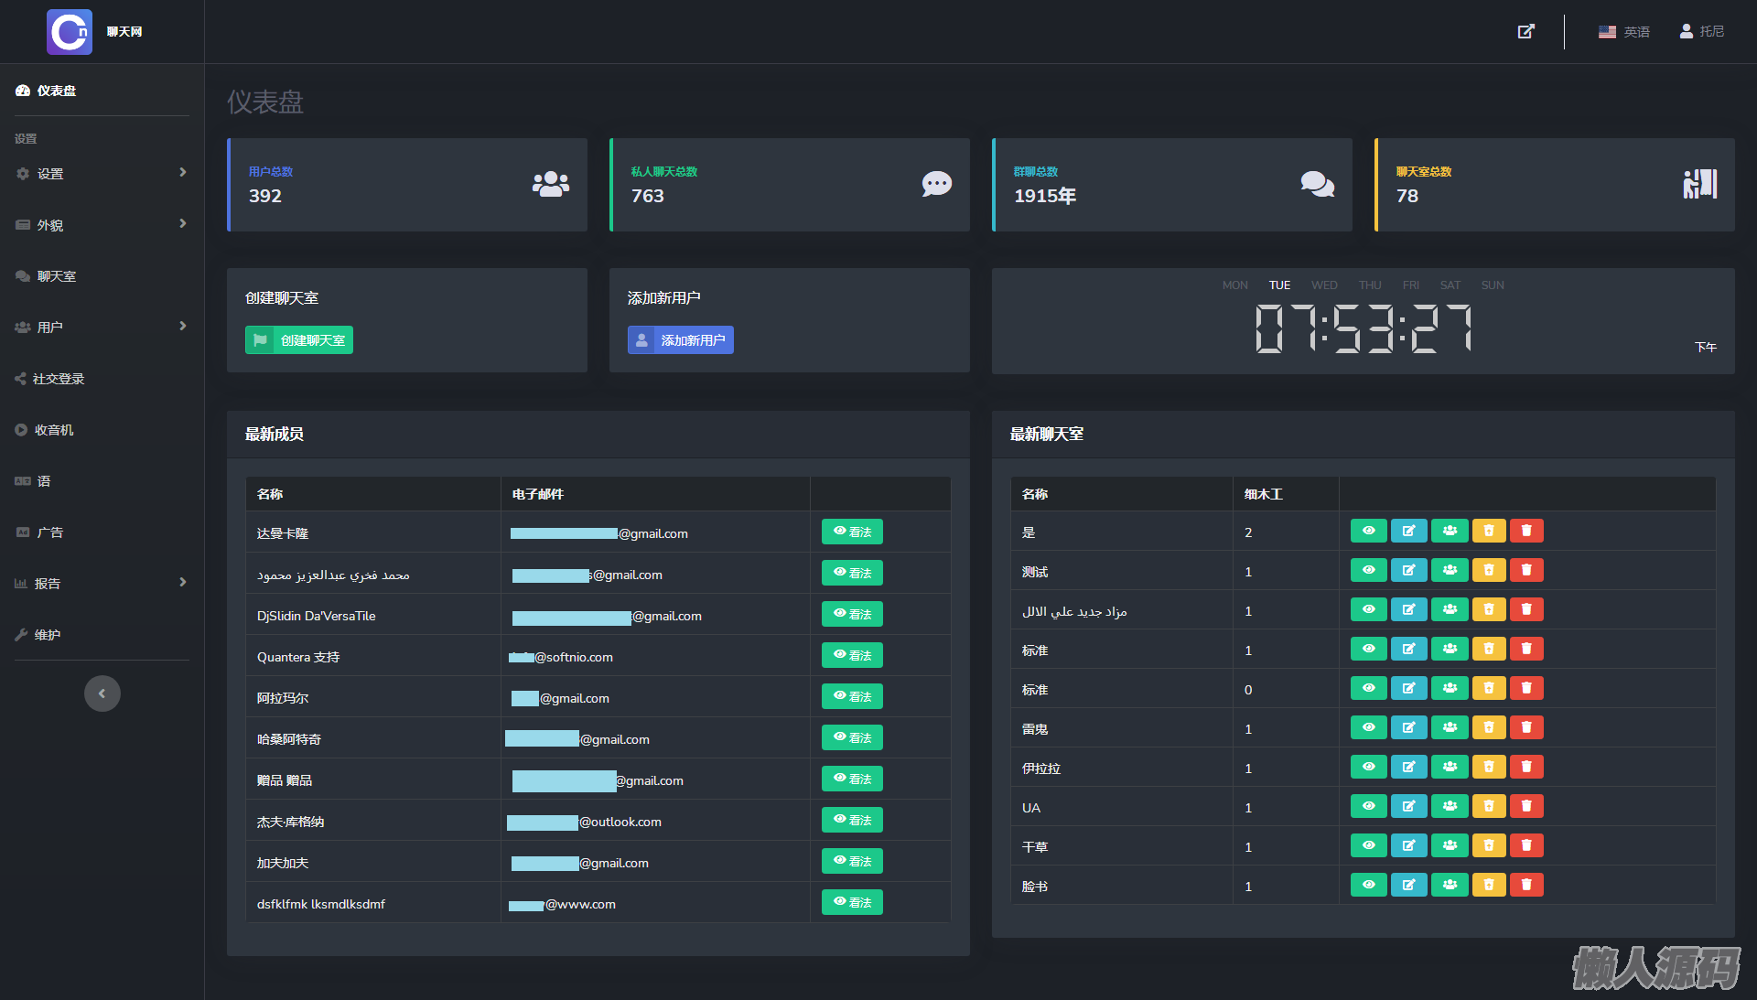
Task: Click the red delete icon for 测试 room
Action: coord(1525,570)
